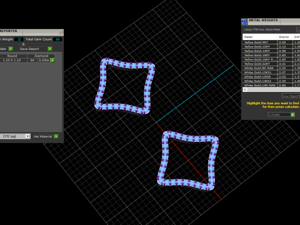The image size is (300, 225).
Task: Click the Save Report button
Action: tap(29, 49)
